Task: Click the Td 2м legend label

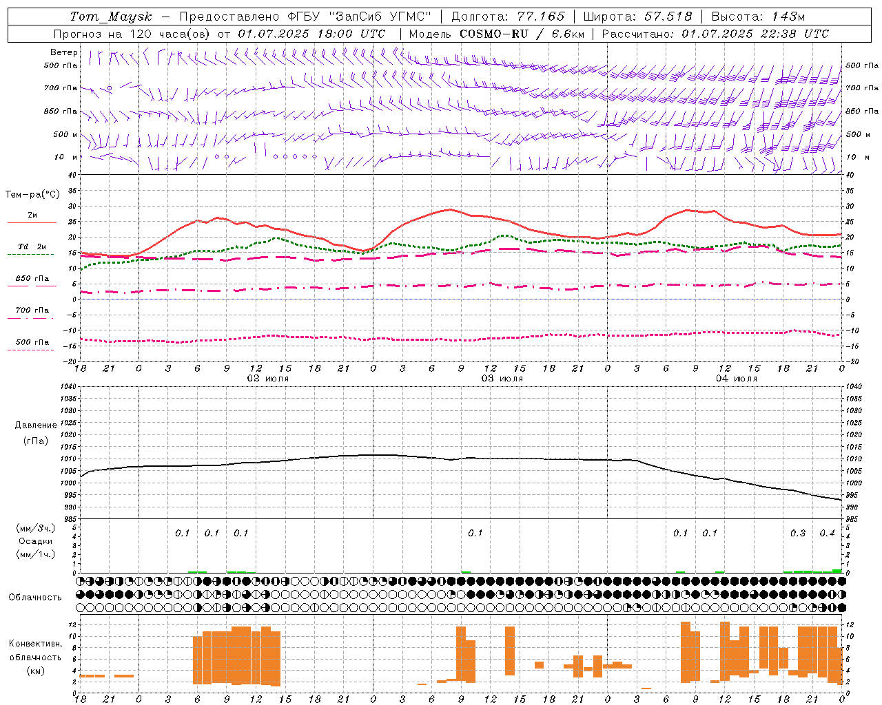Action: (32, 246)
